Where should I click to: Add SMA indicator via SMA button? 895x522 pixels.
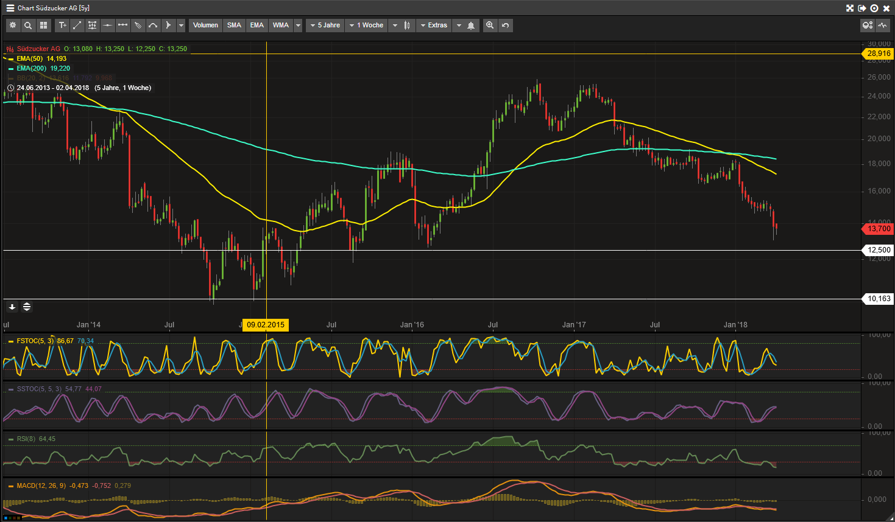[234, 26]
